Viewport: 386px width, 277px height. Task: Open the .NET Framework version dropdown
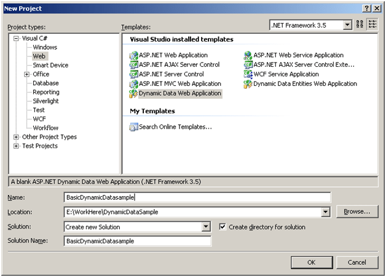click(x=347, y=25)
